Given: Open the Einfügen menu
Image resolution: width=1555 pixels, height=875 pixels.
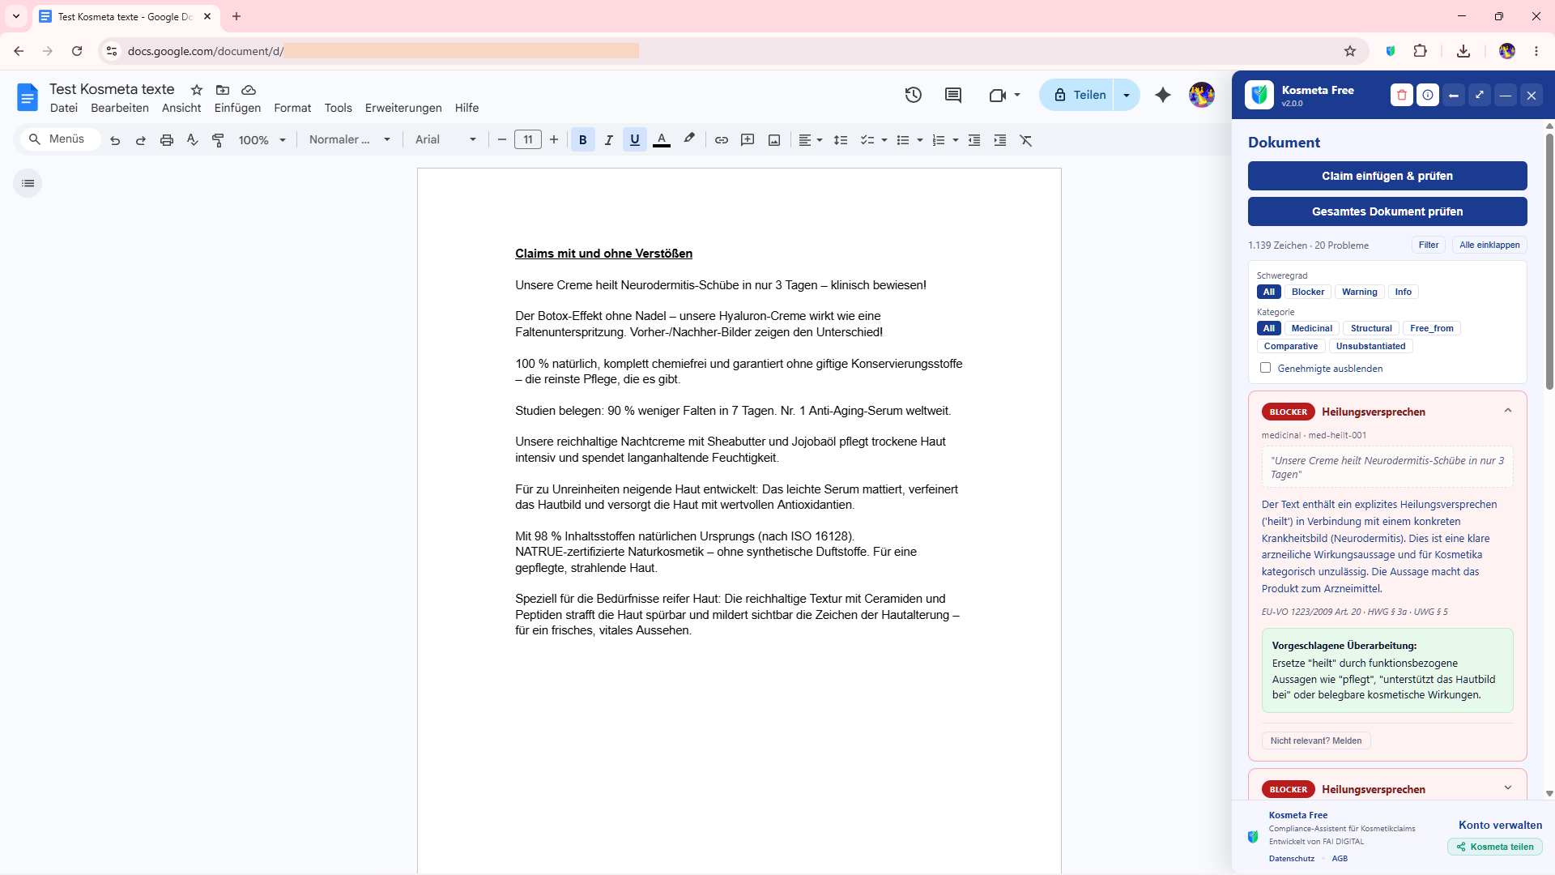Looking at the screenshot, I should (x=237, y=108).
